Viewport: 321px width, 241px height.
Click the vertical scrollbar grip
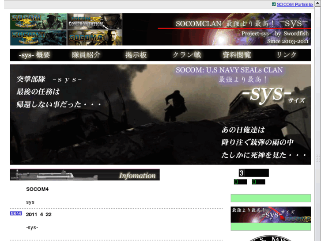[x=318, y=158]
